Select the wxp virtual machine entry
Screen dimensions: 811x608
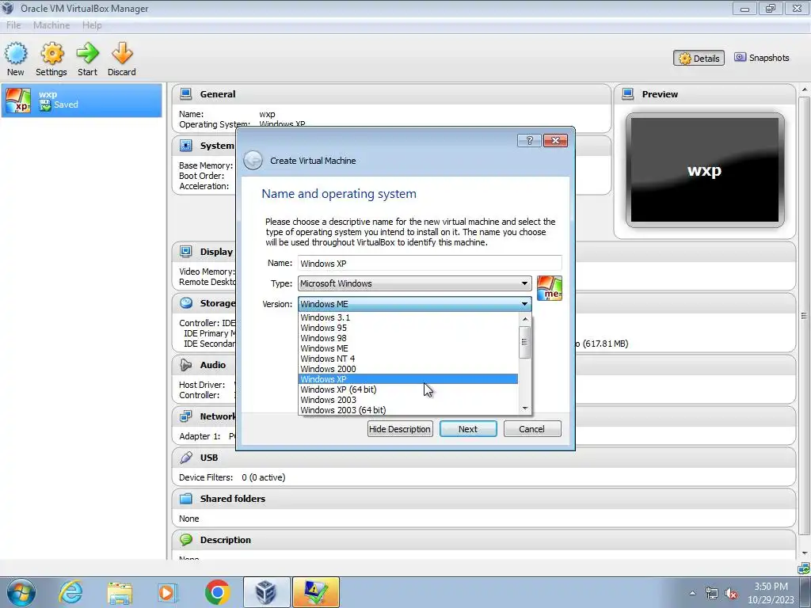click(82, 100)
